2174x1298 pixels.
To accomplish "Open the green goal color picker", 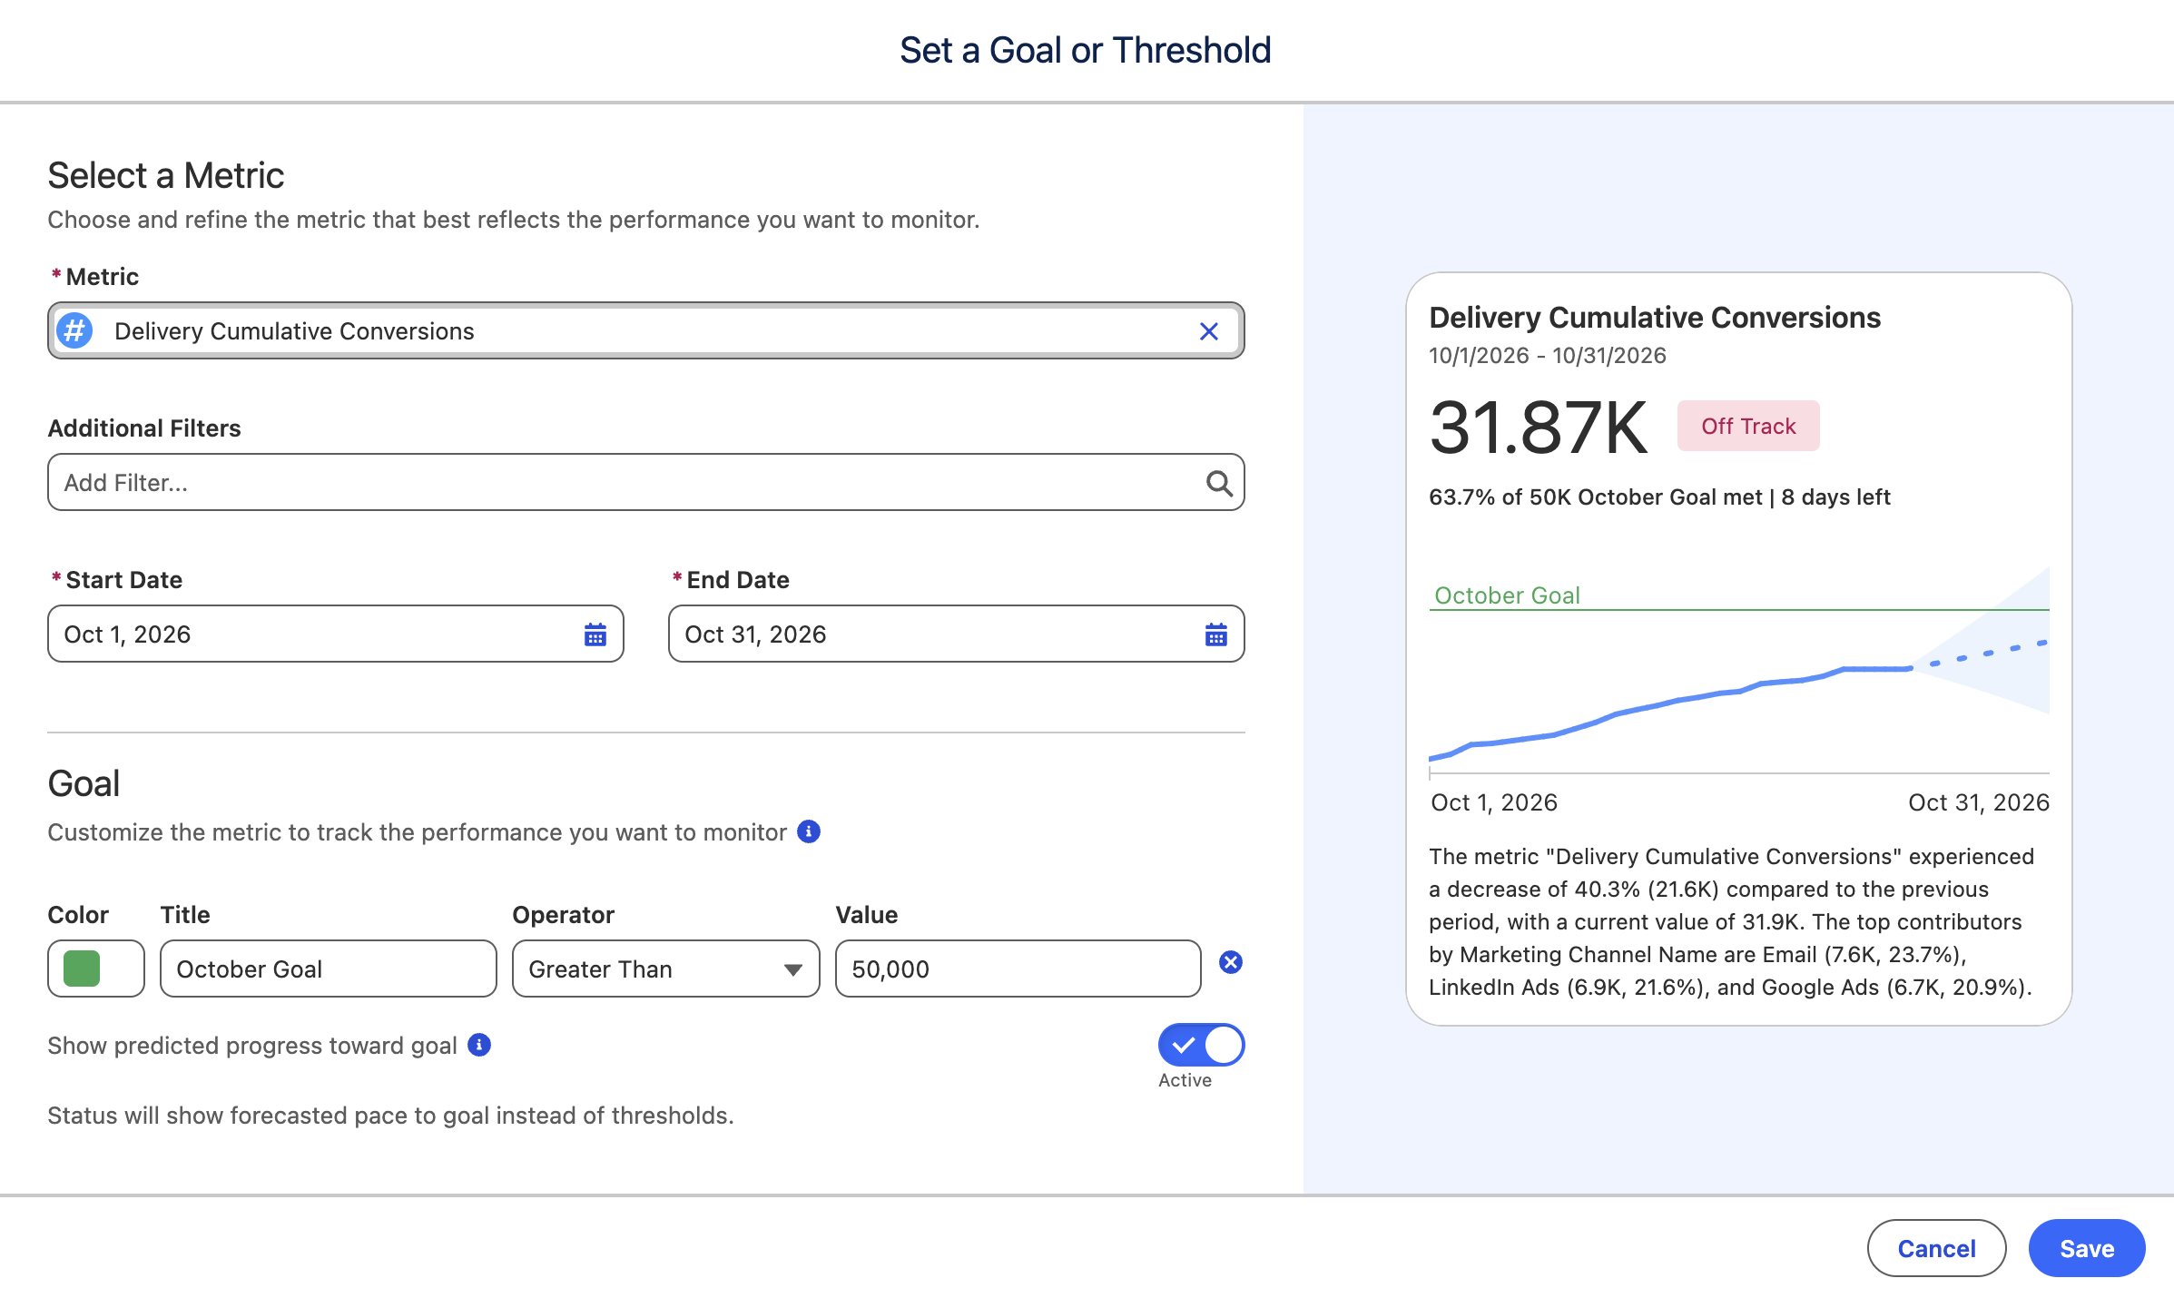I will [95, 969].
